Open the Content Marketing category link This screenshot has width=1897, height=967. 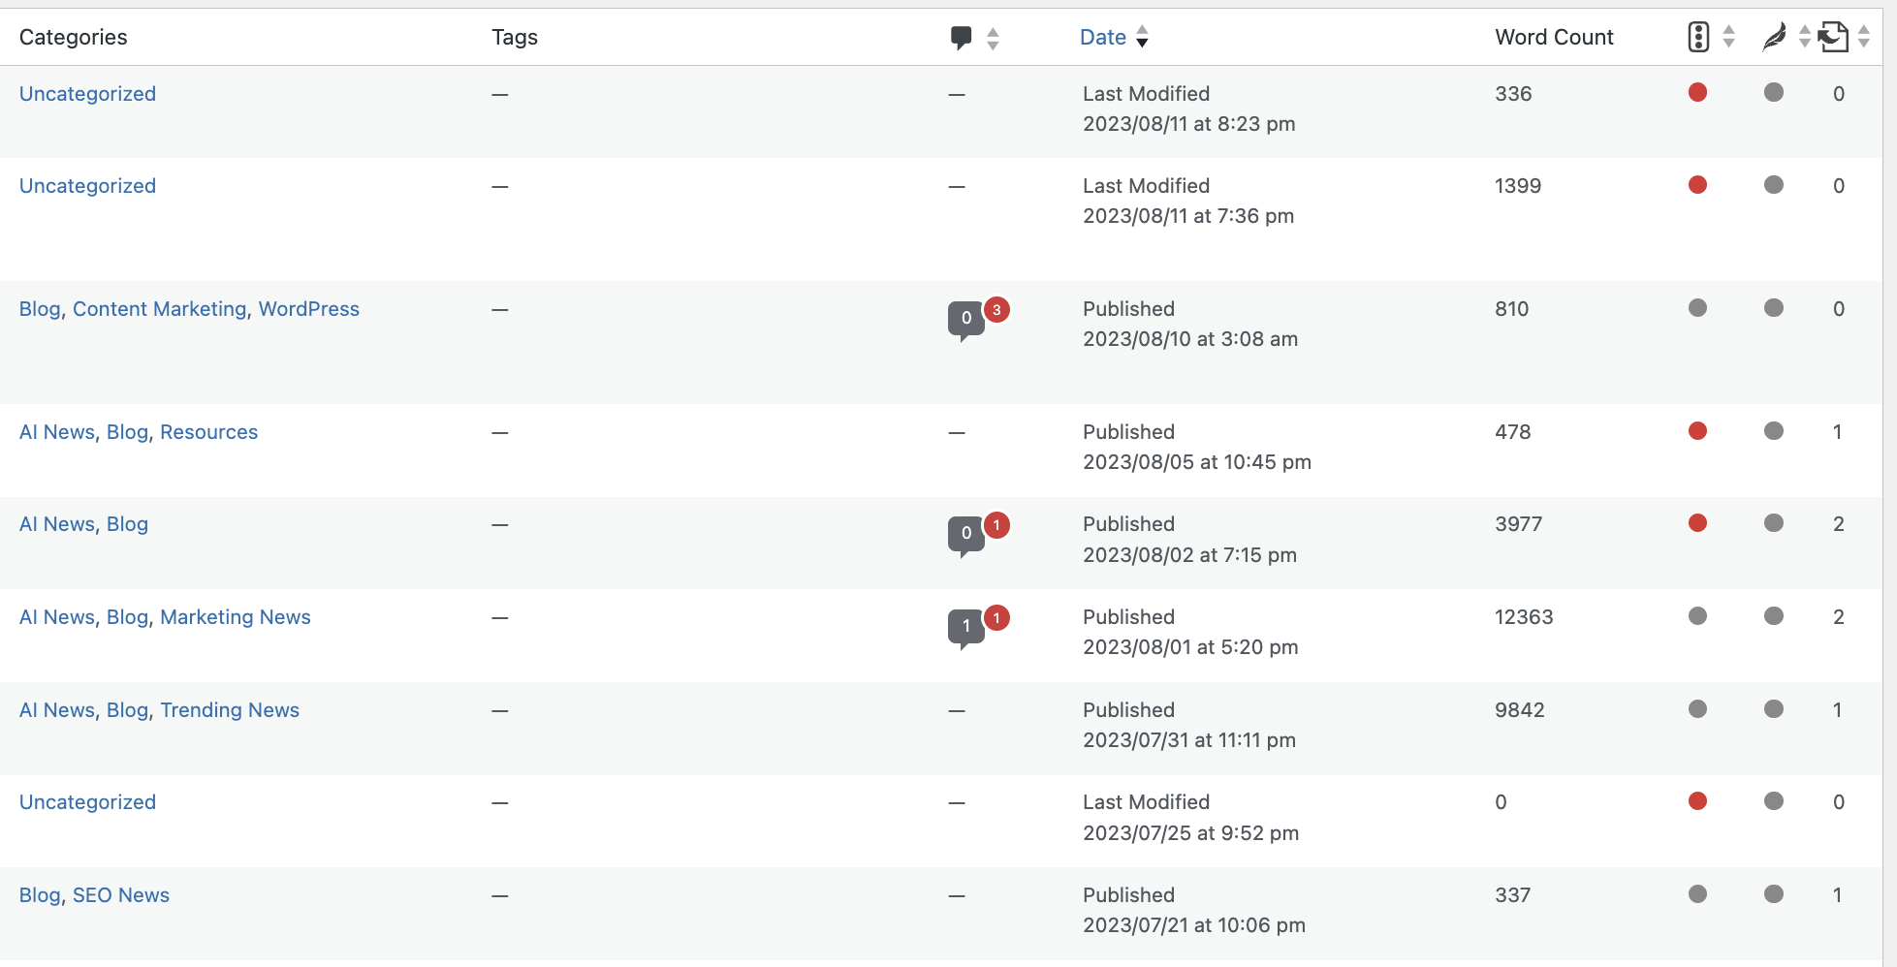(160, 309)
